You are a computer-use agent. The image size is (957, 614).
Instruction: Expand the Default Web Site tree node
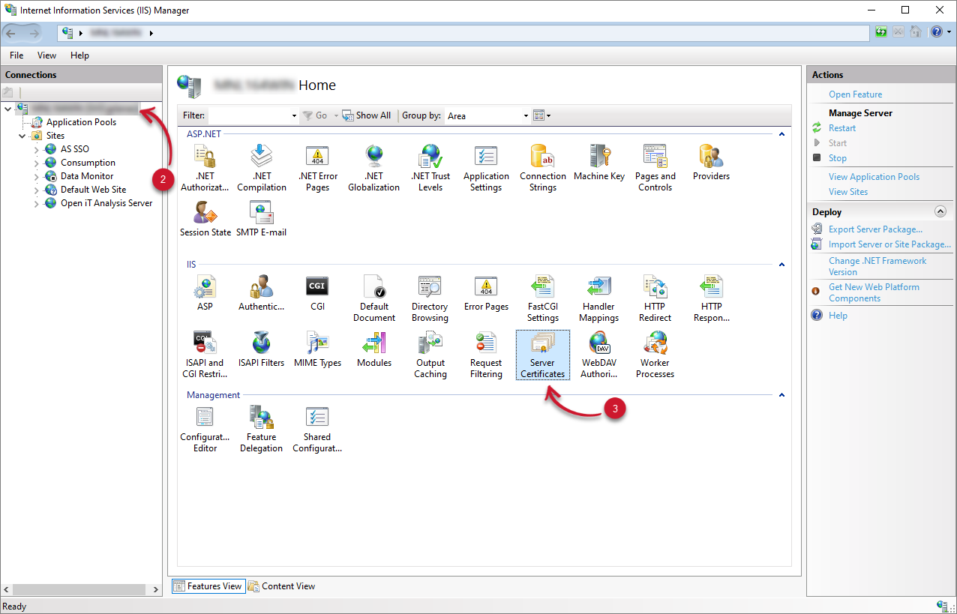click(x=36, y=189)
